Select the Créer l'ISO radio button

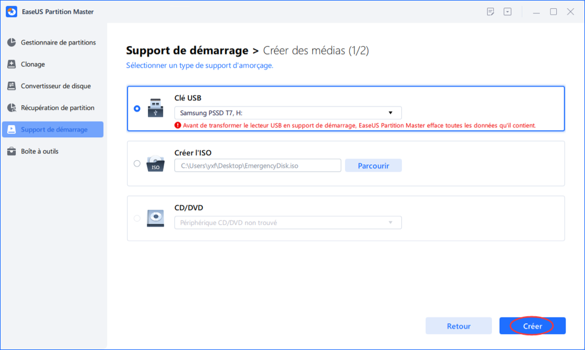point(137,163)
